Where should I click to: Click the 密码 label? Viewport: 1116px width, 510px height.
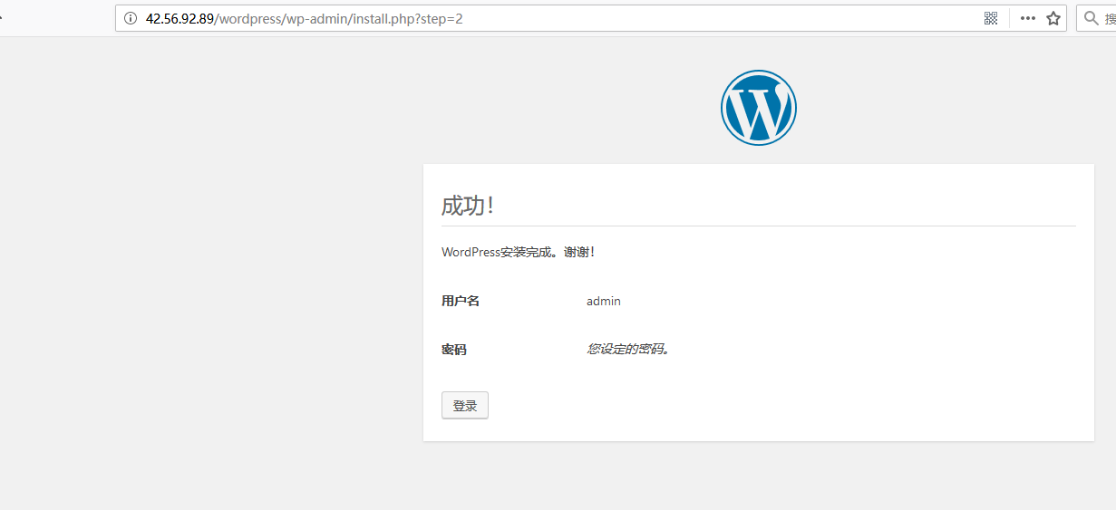[x=453, y=350]
